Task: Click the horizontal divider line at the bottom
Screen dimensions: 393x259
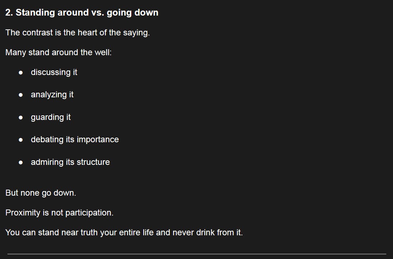Action: [x=196, y=254]
